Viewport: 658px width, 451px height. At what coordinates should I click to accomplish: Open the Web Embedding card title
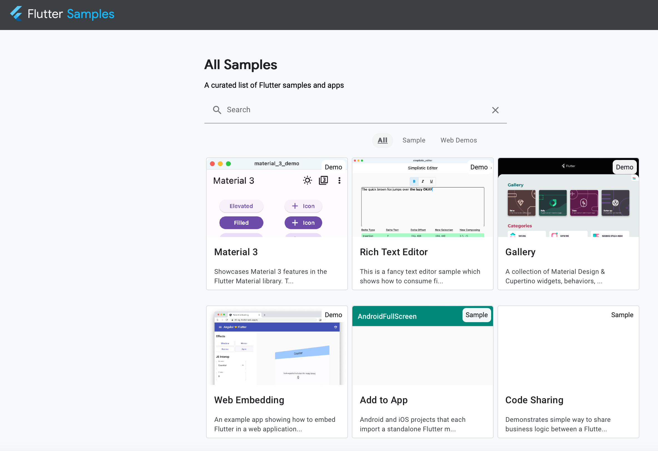pos(249,400)
